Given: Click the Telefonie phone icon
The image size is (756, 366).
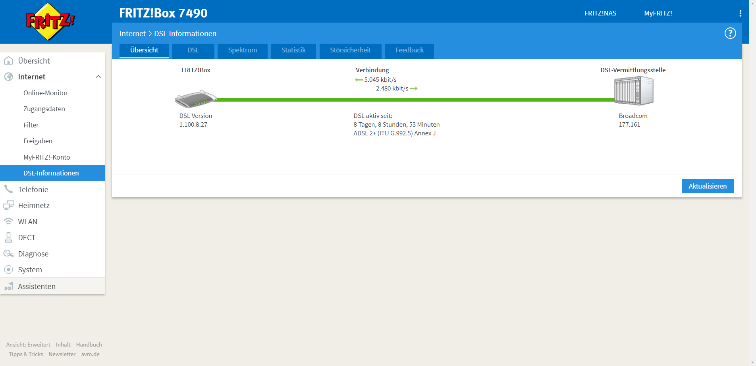Looking at the screenshot, I should pyautogui.click(x=8, y=189).
